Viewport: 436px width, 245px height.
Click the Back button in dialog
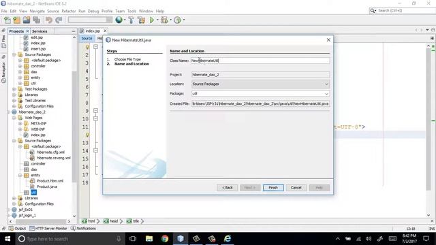tap(227, 188)
